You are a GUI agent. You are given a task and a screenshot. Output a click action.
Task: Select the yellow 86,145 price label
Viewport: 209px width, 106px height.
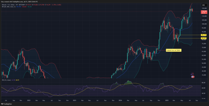(x=204, y=35)
